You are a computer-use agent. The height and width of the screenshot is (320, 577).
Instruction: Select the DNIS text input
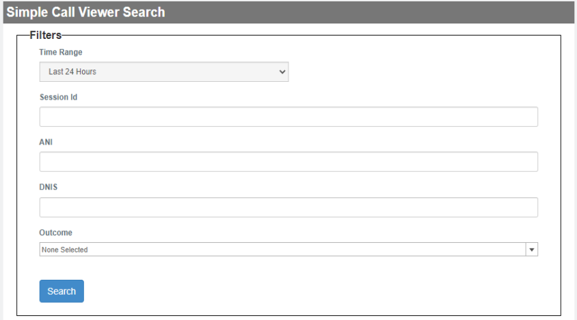coord(288,207)
